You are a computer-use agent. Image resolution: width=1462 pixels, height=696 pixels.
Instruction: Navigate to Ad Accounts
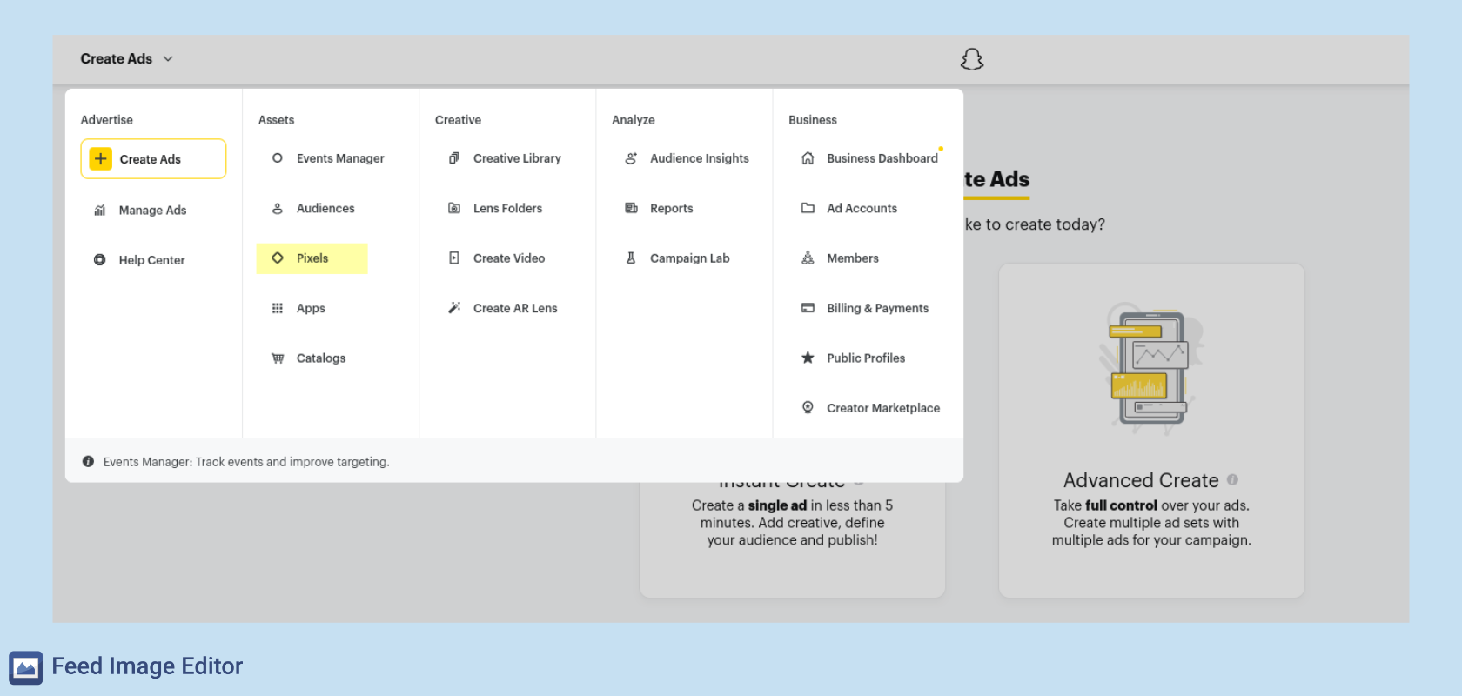point(862,209)
